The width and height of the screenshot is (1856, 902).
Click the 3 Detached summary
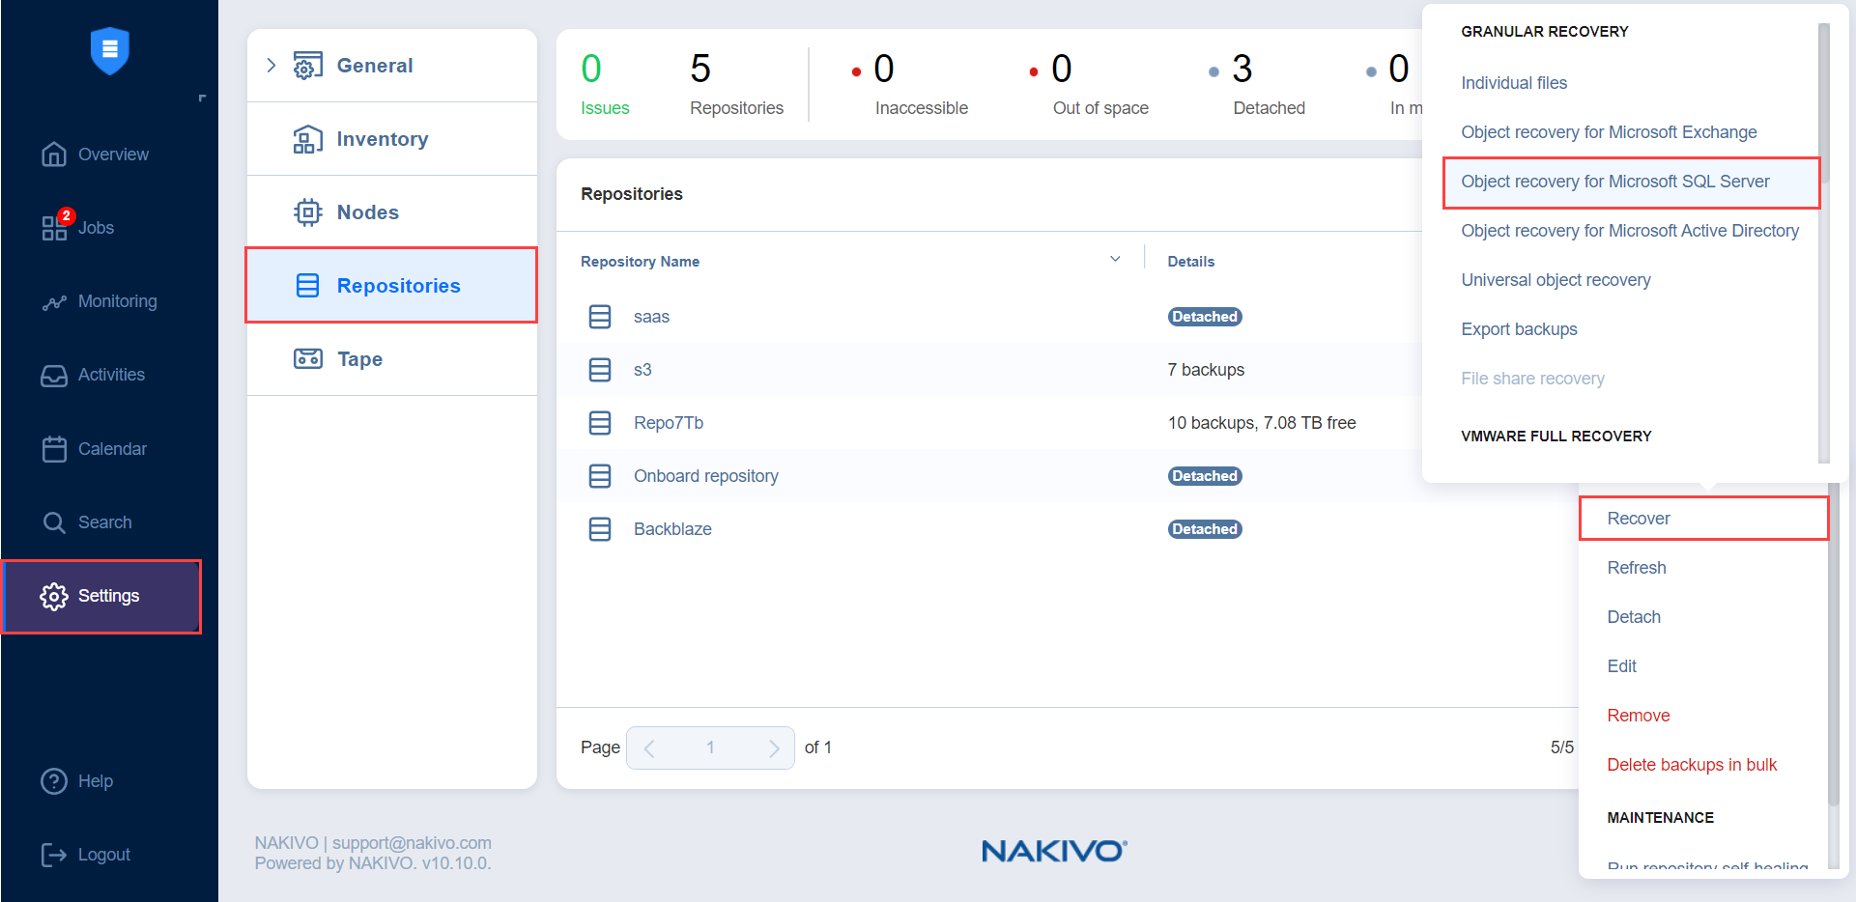click(1257, 85)
